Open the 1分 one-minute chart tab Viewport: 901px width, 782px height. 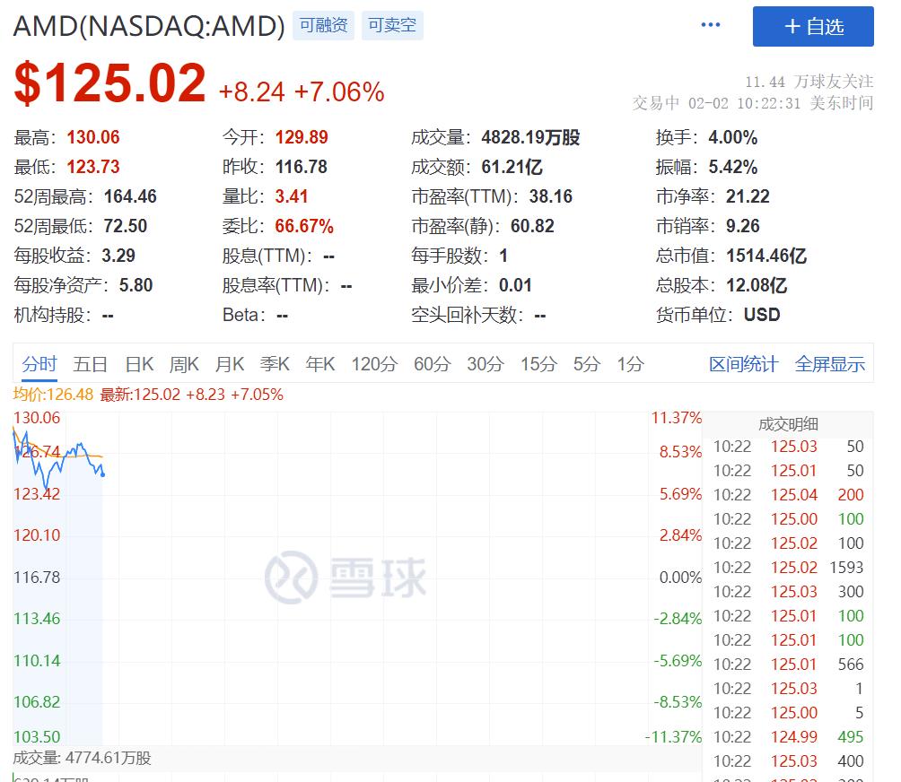tap(630, 364)
